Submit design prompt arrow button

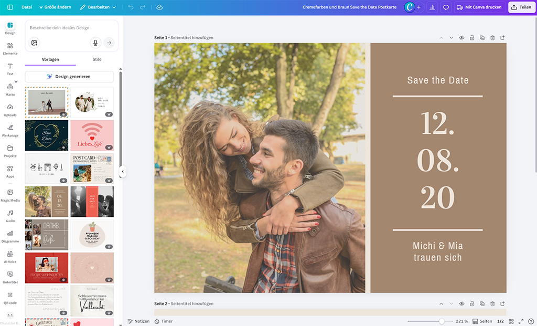[x=109, y=43]
